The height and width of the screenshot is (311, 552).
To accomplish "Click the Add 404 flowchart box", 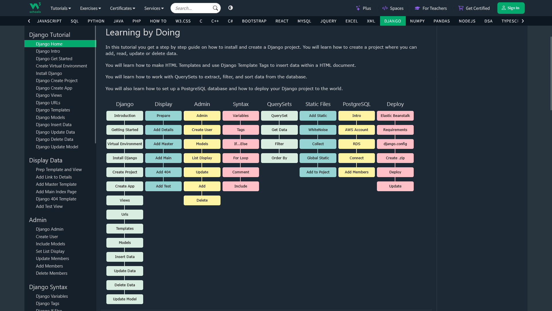I will click(163, 172).
